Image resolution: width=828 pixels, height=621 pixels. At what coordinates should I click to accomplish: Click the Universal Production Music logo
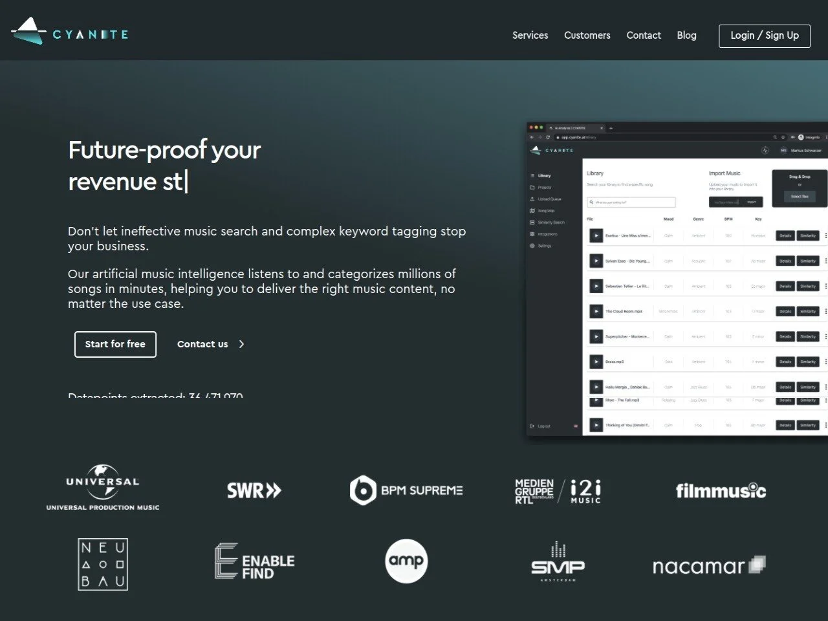coord(103,488)
